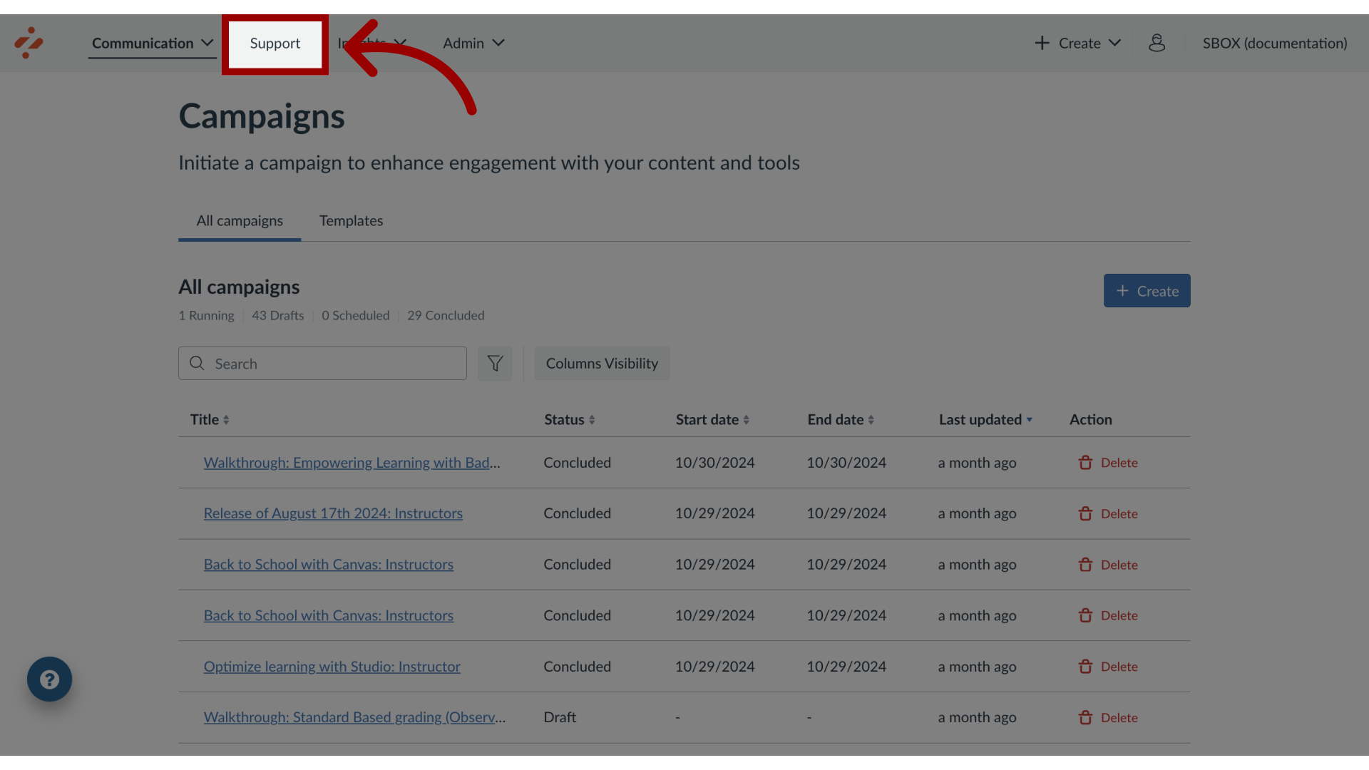Click the Title sort toggle arrow
1369x770 pixels.
[x=227, y=420]
